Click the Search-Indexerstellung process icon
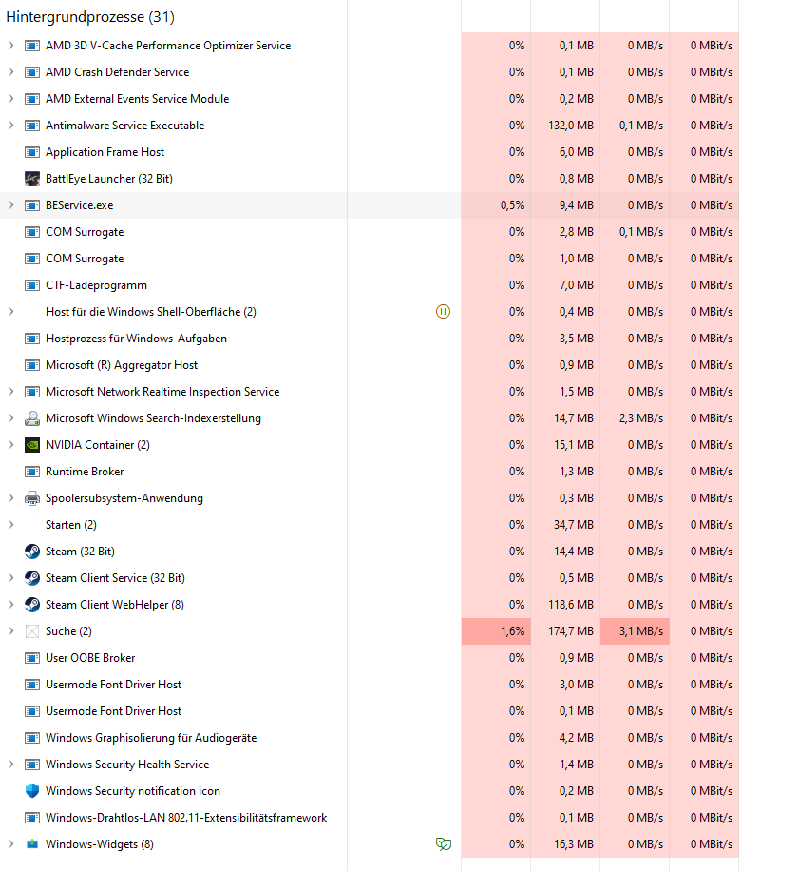Screen dimensions: 799x871 pyautogui.click(x=32, y=417)
